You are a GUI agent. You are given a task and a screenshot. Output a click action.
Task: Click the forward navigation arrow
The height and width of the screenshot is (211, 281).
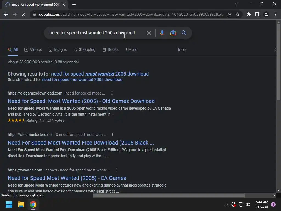15,14
